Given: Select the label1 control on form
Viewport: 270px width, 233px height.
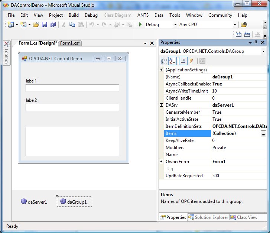Looking at the screenshot, I should click(31, 81).
